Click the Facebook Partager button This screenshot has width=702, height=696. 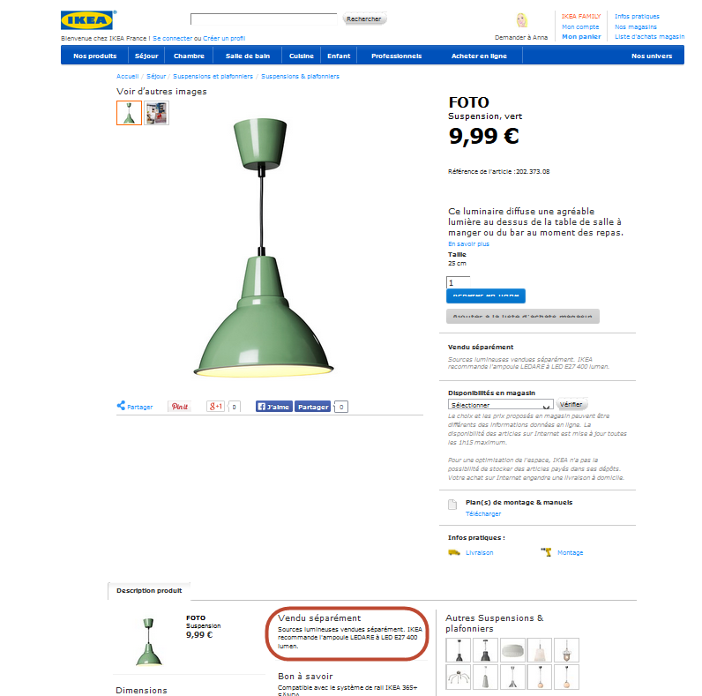point(312,407)
